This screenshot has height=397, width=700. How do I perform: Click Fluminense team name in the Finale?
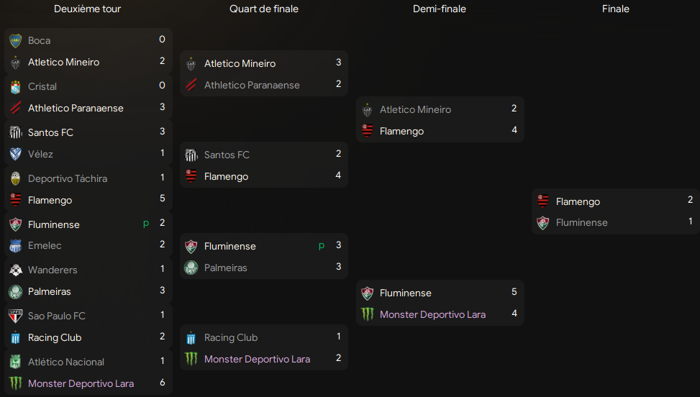581,223
